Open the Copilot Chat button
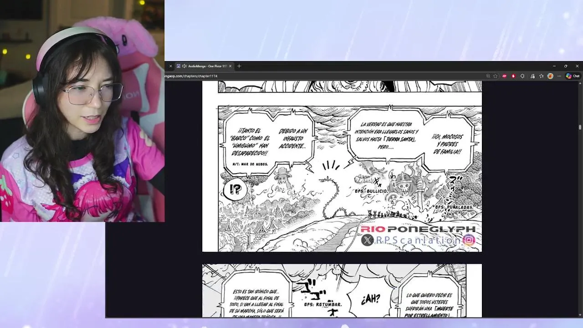This screenshot has height=328, width=583. pos(573,76)
